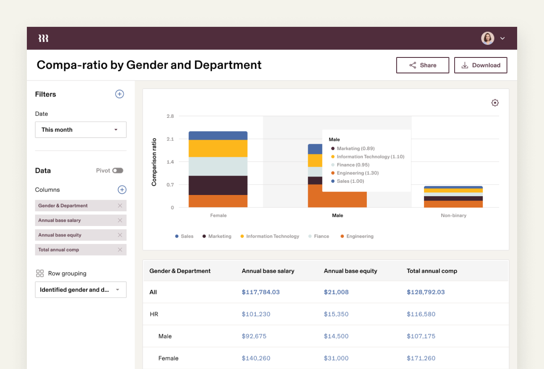The image size is (544, 369).
Task: Open Female salary value $140,260
Action: 256,358
